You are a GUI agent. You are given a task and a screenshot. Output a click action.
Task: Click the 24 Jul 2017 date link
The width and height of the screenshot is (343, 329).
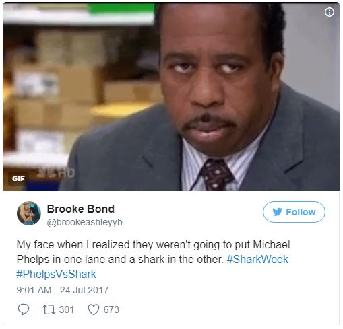(84, 290)
